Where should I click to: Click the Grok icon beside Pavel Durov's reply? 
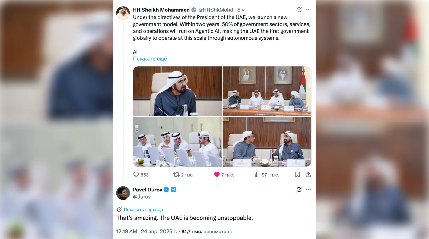coord(299,190)
